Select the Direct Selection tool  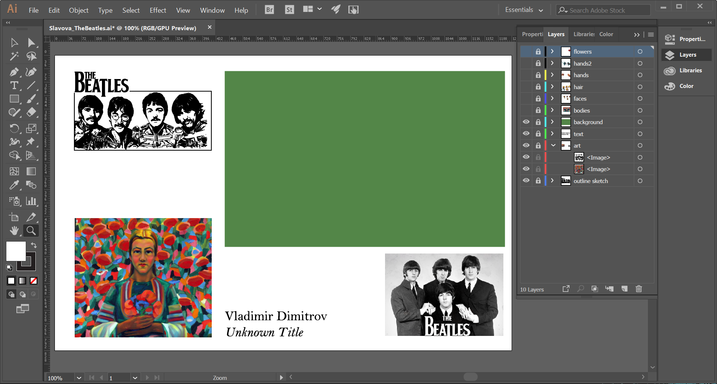coord(31,43)
